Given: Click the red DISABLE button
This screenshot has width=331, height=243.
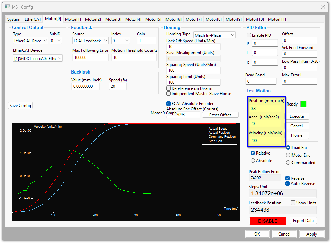Looking at the screenshot, I should pos(268,221).
